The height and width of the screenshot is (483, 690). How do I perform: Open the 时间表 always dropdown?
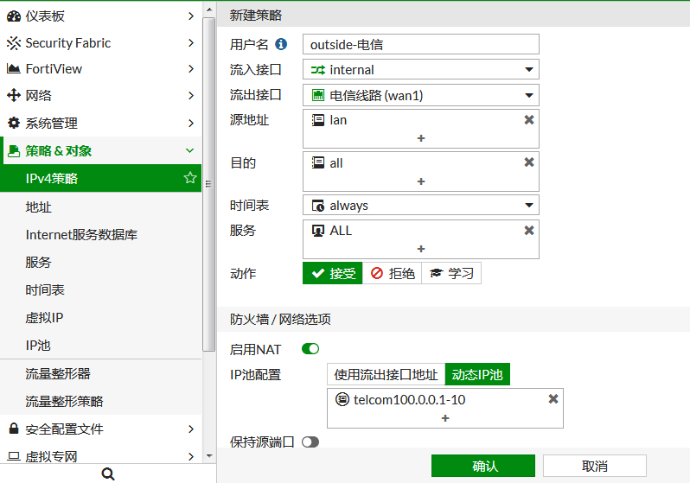[x=421, y=206]
